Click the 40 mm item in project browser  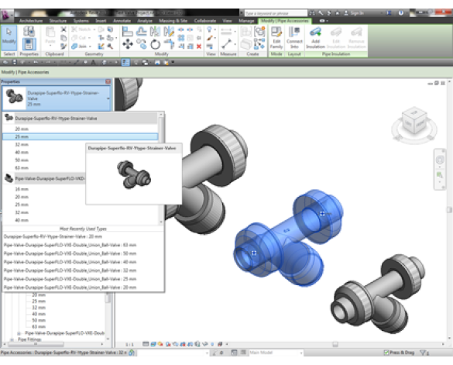39,314
